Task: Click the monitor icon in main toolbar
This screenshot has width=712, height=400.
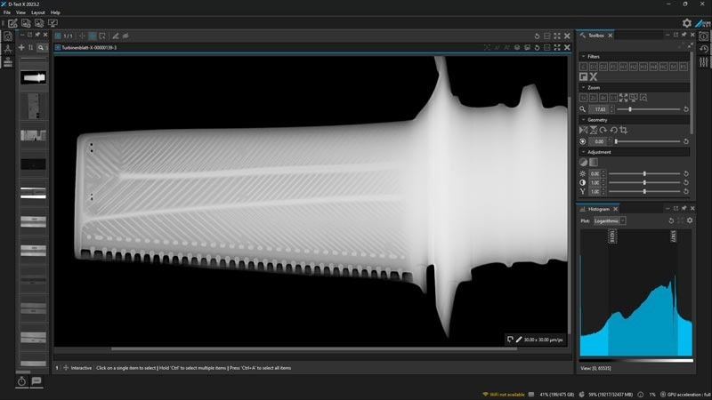Action: click(53, 23)
